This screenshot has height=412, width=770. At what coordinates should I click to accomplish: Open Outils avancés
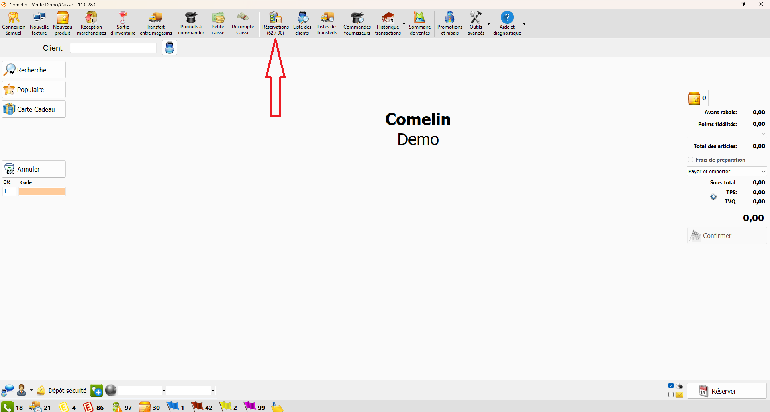tap(476, 23)
